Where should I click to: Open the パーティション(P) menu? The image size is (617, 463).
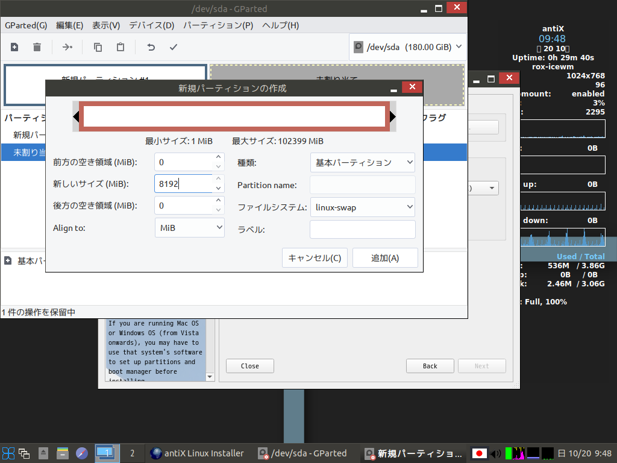(218, 25)
